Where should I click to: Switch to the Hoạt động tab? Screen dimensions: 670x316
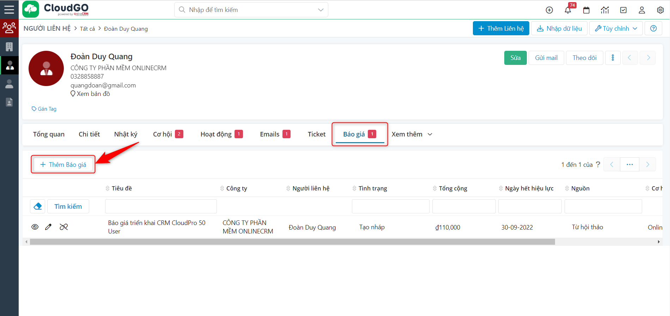(x=221, y=134)
